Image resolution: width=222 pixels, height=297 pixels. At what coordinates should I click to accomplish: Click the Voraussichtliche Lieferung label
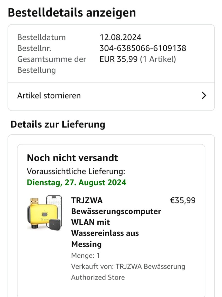76,171
